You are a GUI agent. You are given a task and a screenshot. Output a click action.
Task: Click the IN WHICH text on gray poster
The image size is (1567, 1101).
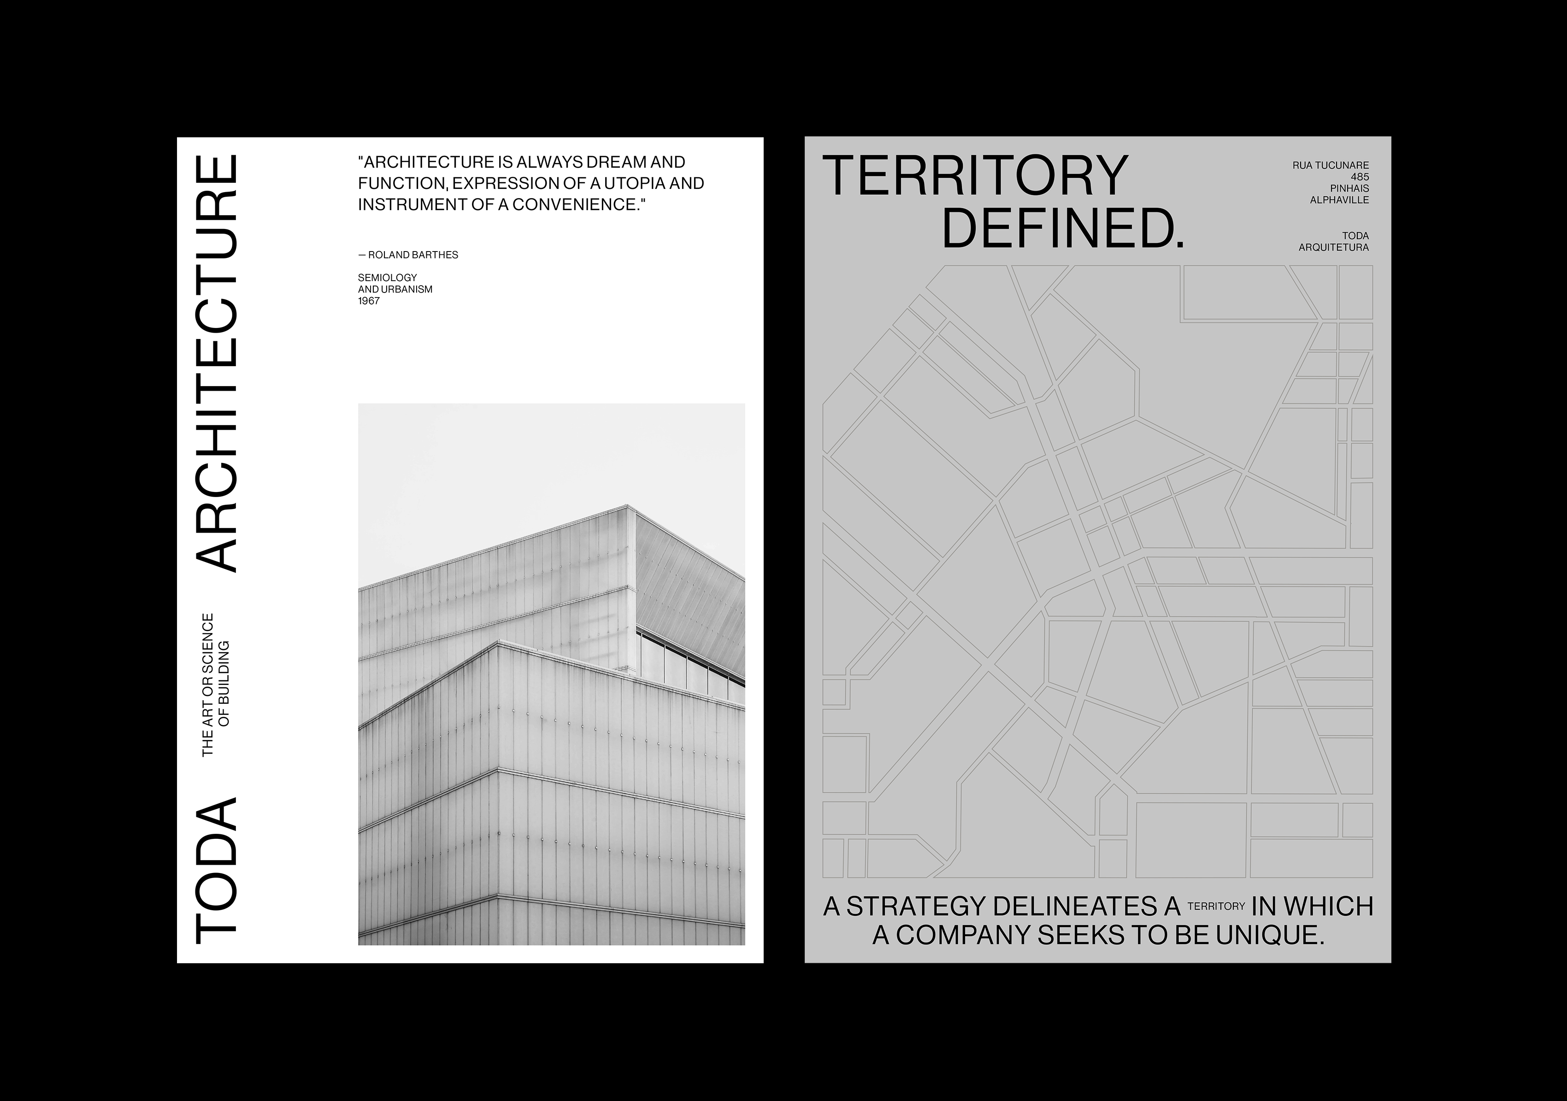pyautogui.click(x=1312, y=907)
